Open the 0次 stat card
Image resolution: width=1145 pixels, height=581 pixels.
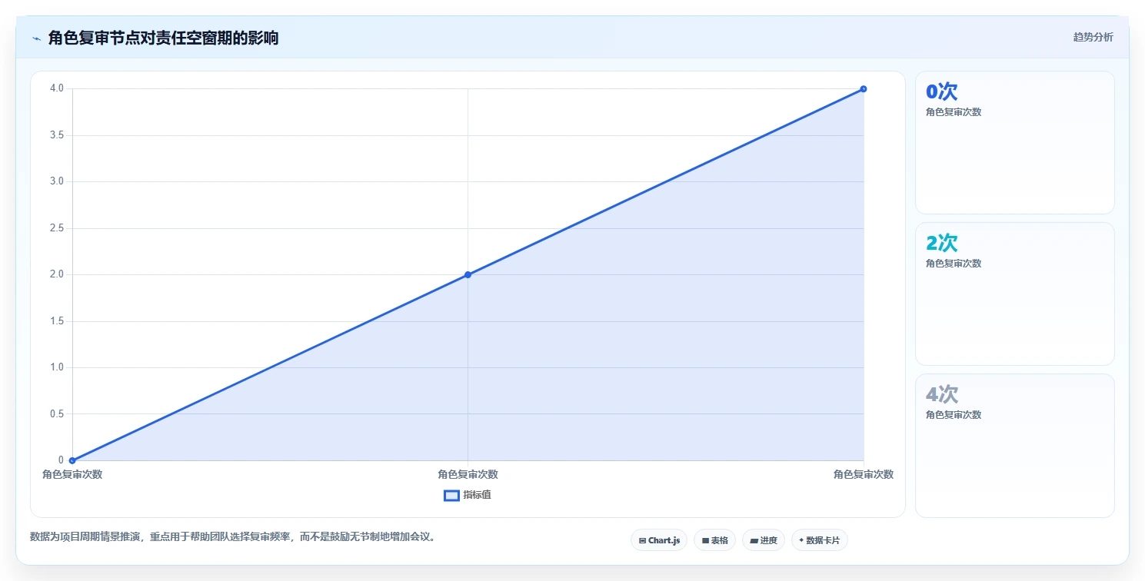click(x=1014, y=142)
